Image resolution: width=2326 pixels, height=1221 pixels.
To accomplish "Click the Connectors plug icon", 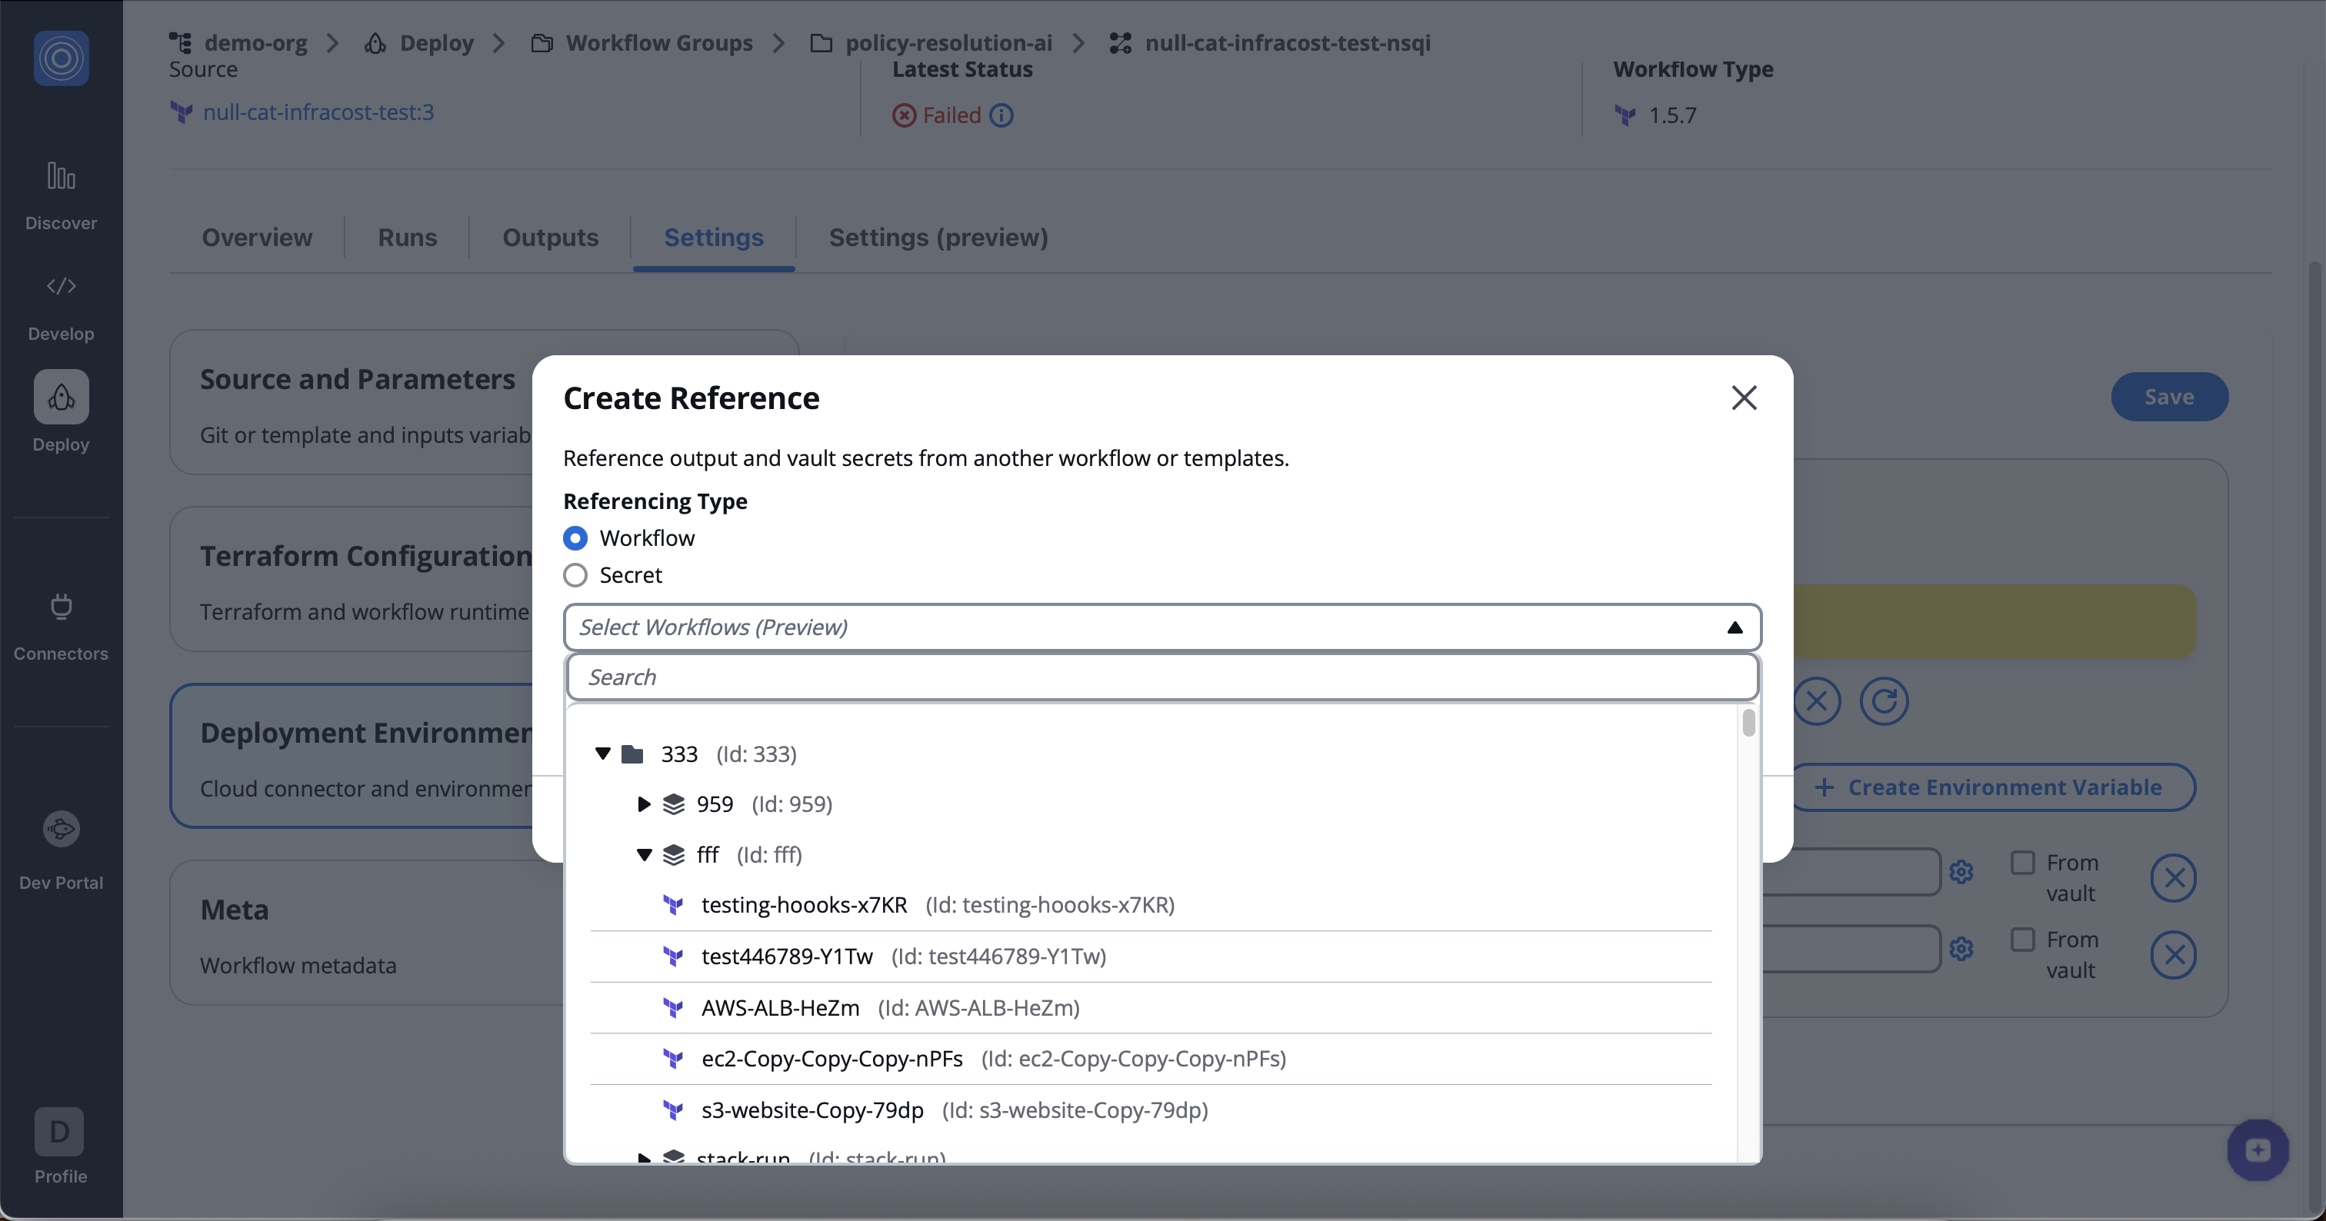I will [x=61, y=607].
